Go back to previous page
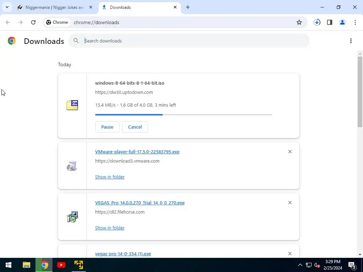Screen dimensions: 363x272 click(8, 22)
